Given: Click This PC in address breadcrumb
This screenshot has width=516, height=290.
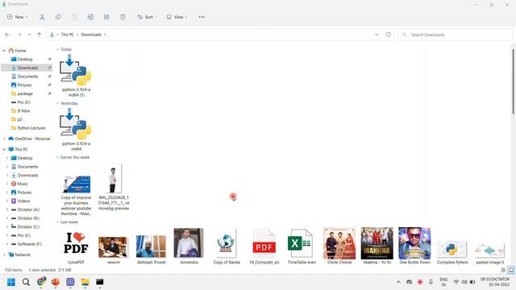Looking at the screenshot, I should (x=68, y=35).
